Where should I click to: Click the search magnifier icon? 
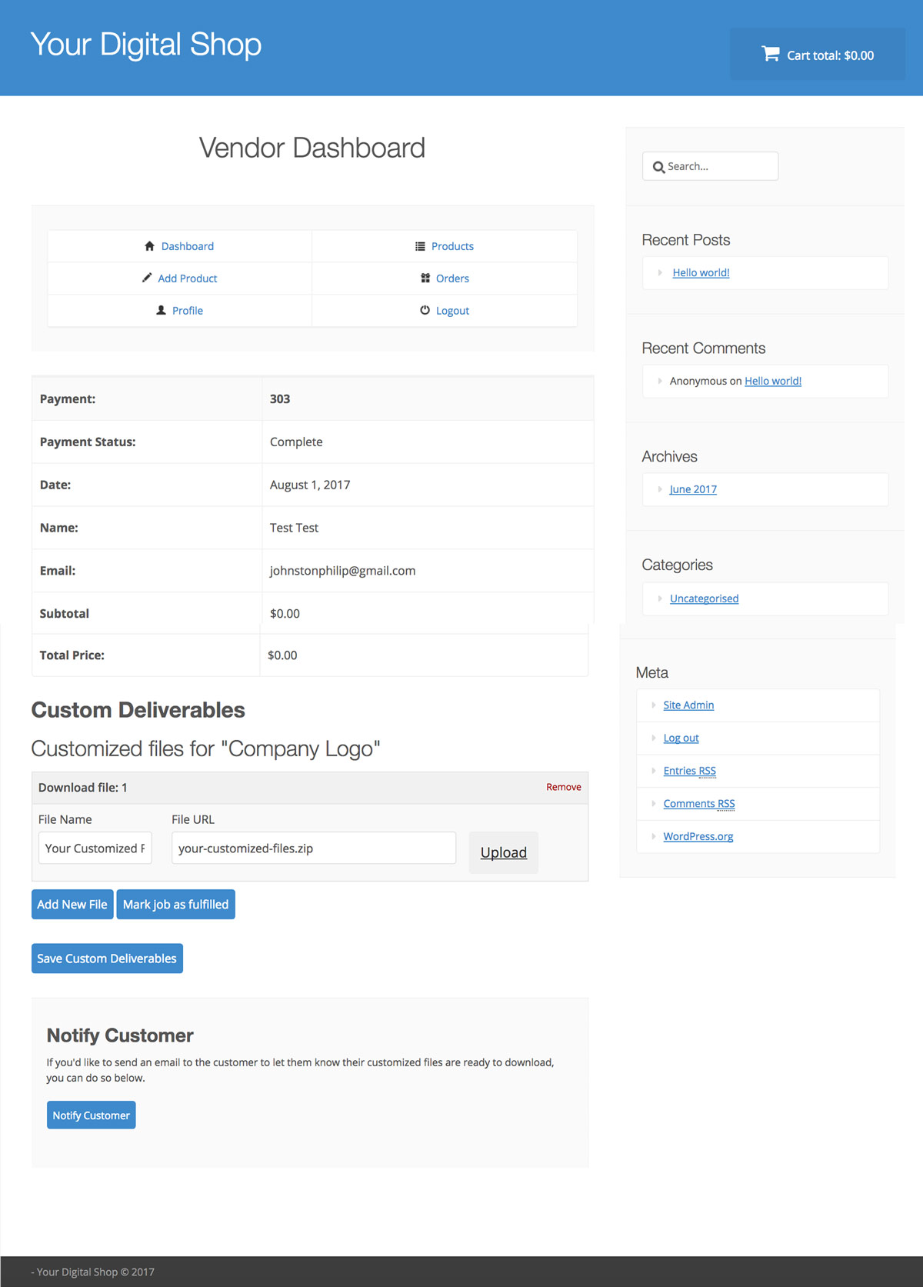click(658, 167)
